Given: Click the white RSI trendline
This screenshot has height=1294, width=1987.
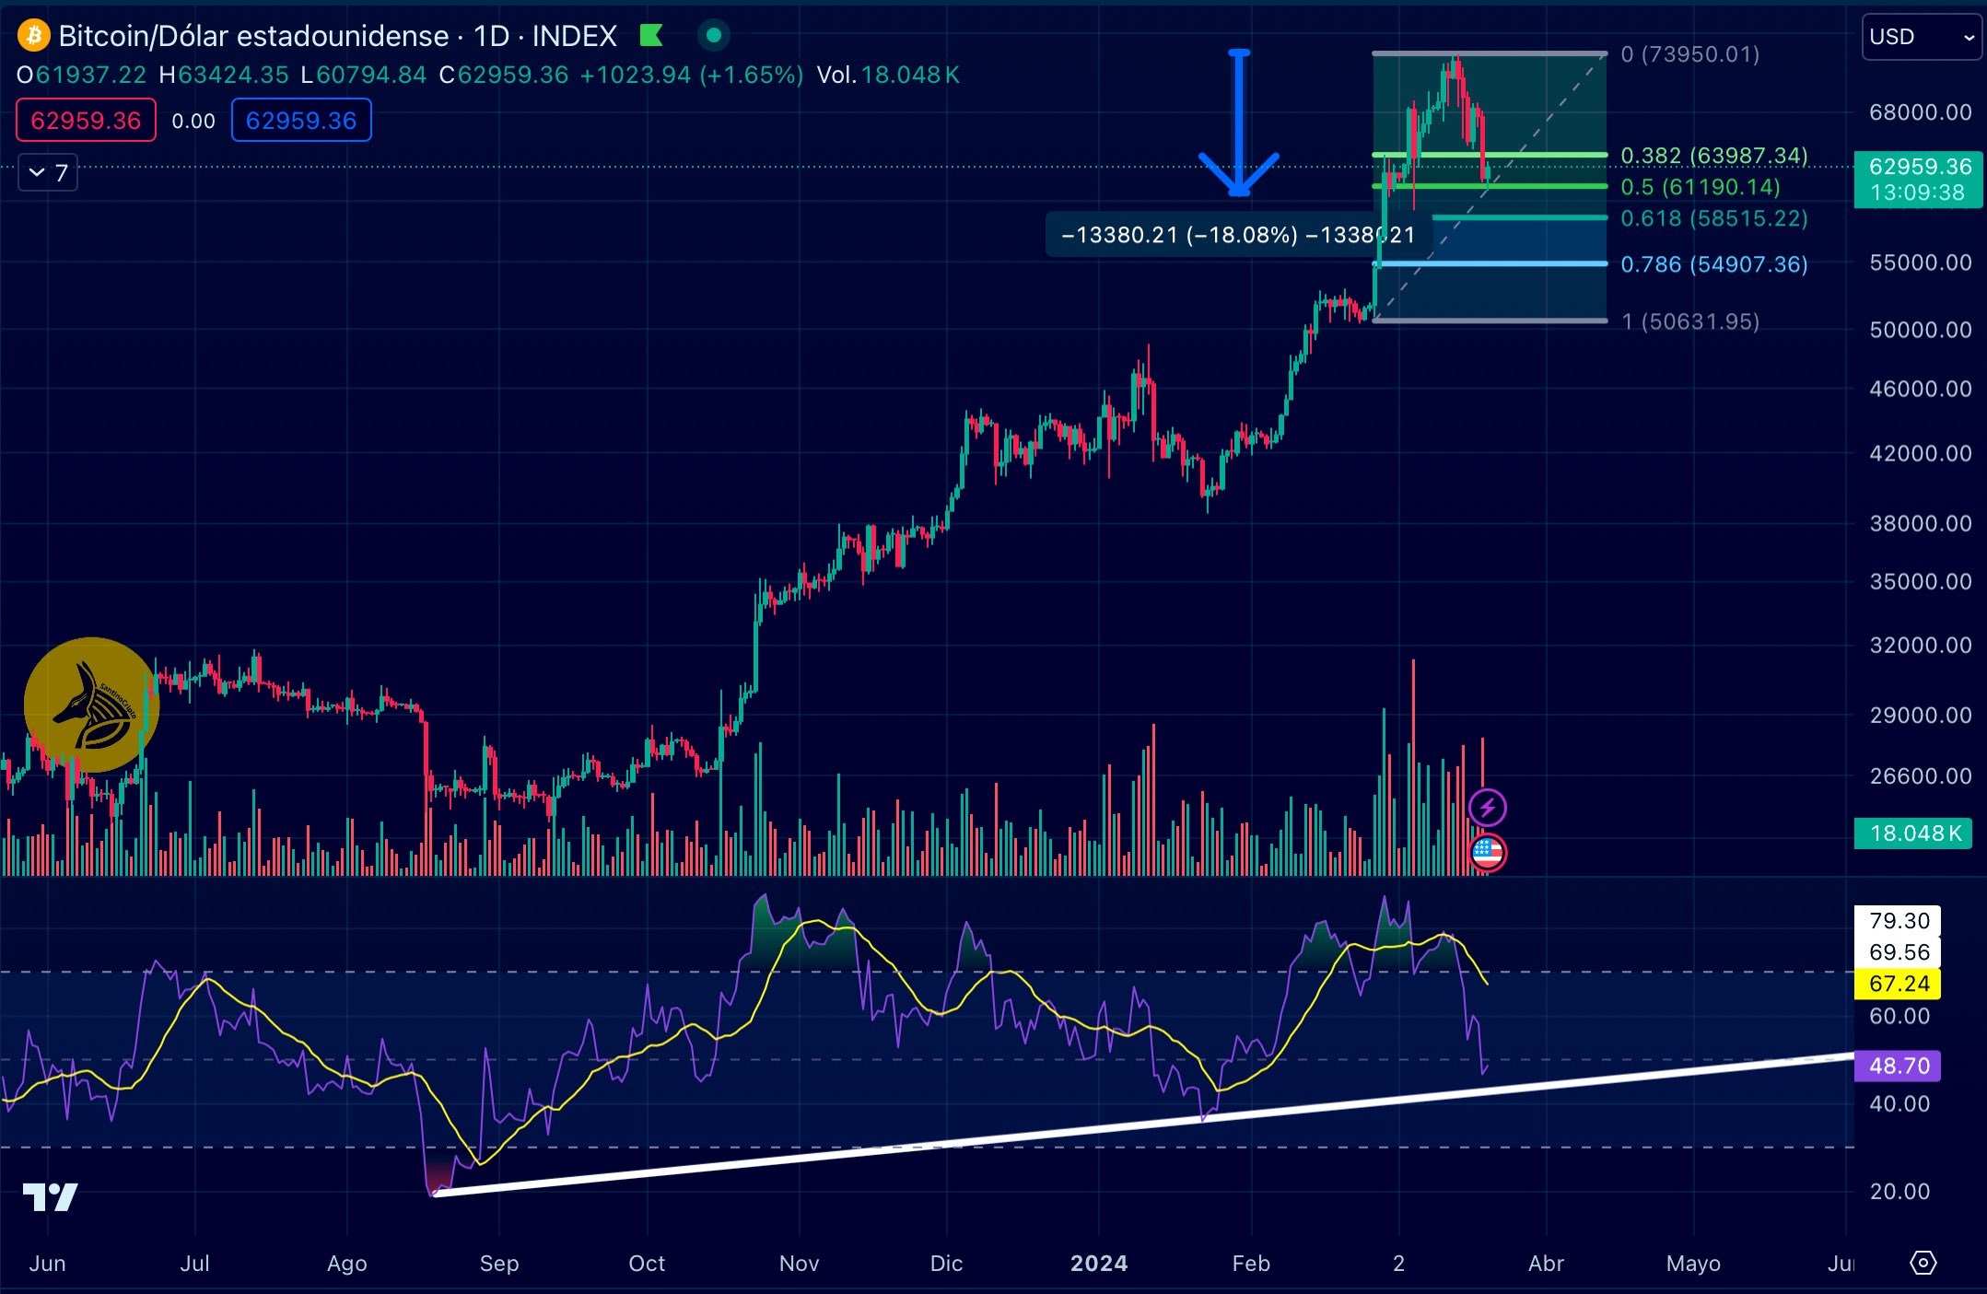Looking at the screenshot, I should (x=1142, y=1125).
